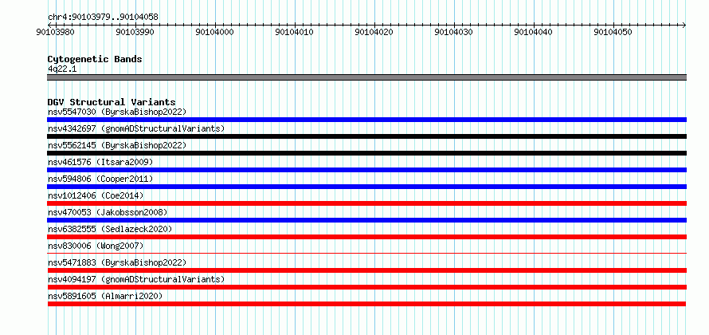Click the nsv4094197 (gnomADStructuralVariants) label
This screenshot has width=709, height=335.
[x=136, y=279]
